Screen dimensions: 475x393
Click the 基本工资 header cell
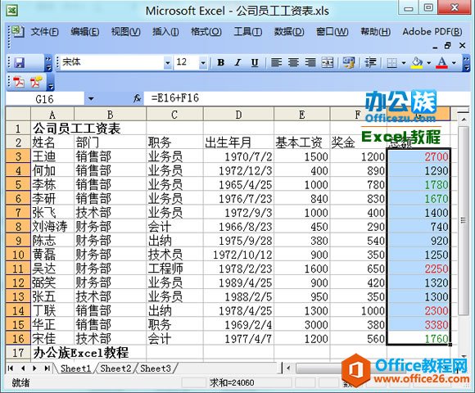coord(301,142)
